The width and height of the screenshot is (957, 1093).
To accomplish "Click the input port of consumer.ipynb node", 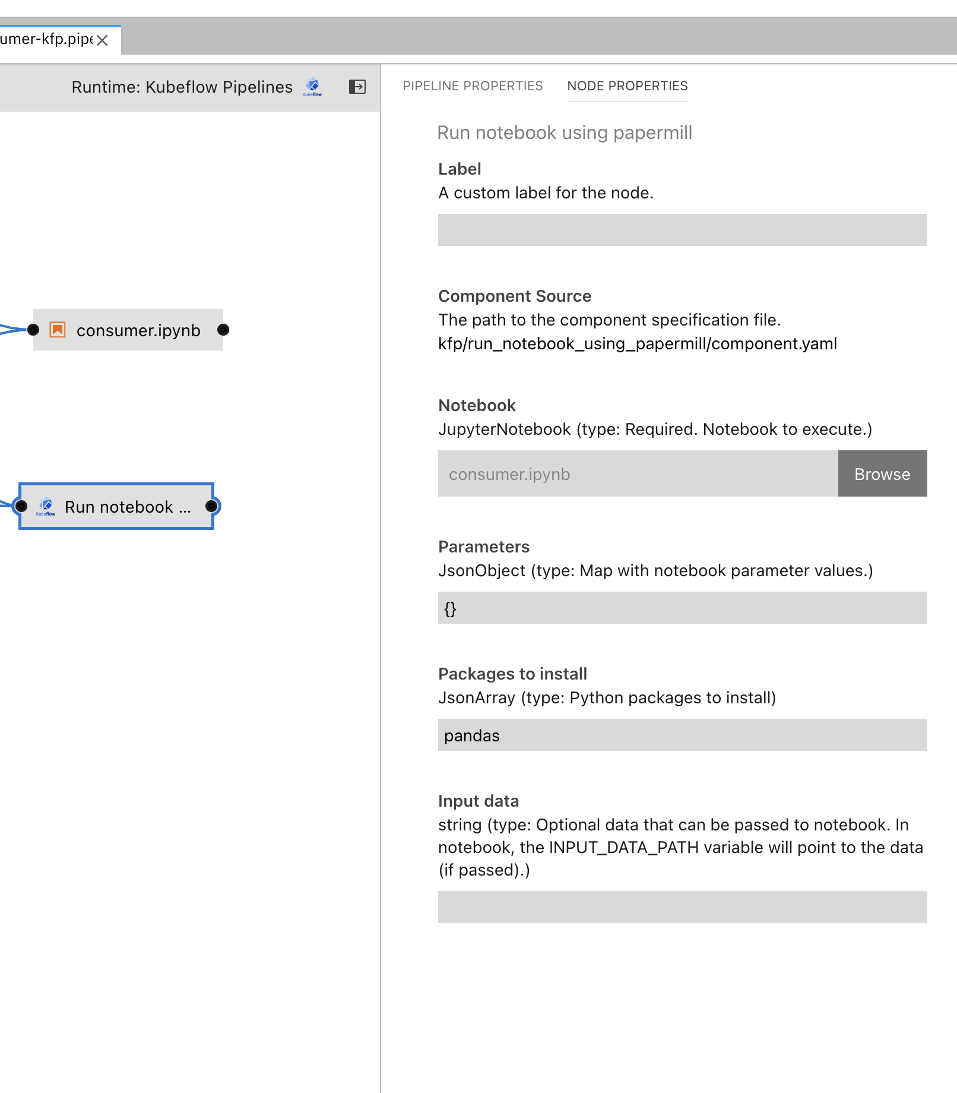I will point(34,330).
